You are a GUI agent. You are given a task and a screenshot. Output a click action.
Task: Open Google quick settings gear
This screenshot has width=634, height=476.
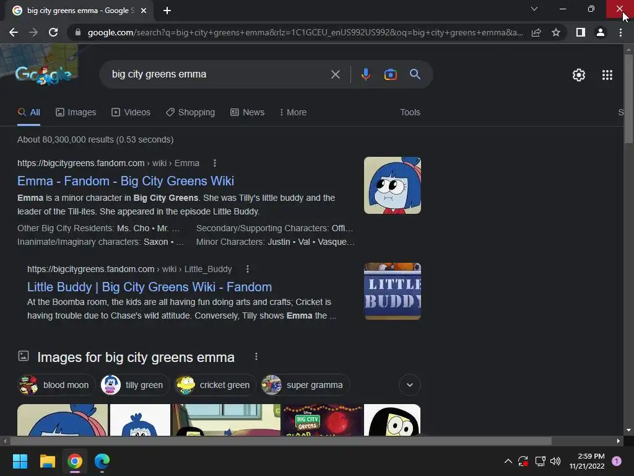579,75
